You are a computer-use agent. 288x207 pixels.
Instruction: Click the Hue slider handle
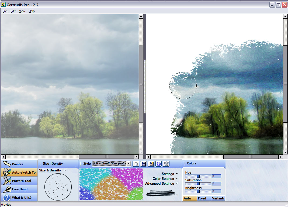[198, 176]
